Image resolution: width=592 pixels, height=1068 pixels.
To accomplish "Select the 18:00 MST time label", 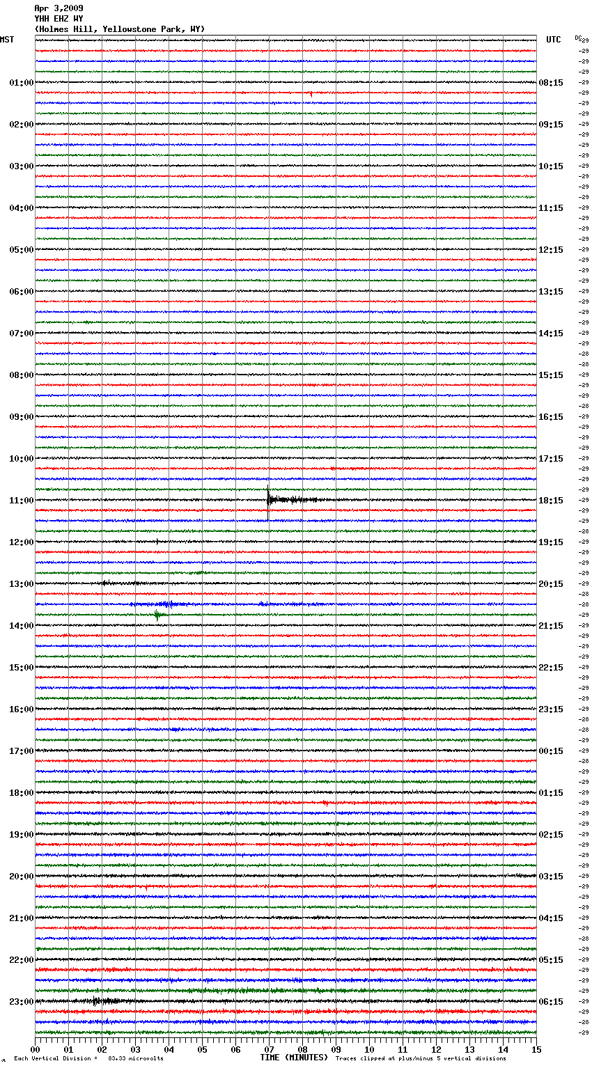I will 22,793.
